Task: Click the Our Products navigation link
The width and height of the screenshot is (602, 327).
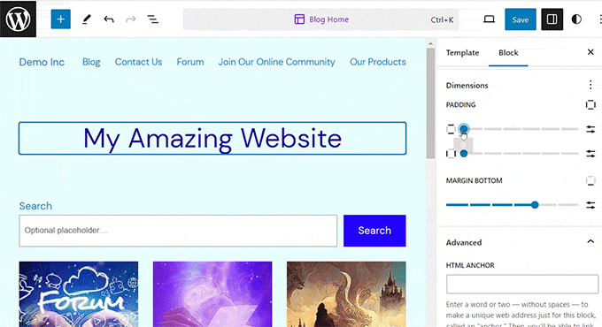Action: 377,62
